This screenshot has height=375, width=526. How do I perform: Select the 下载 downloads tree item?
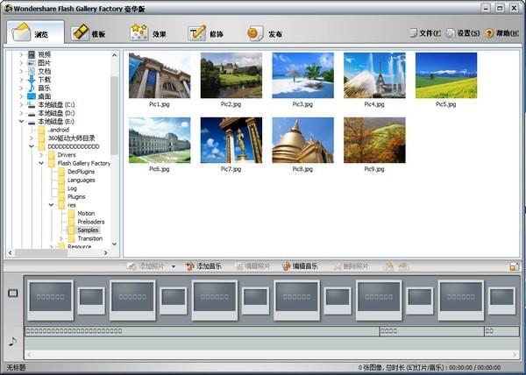click(x=45, y=80)
